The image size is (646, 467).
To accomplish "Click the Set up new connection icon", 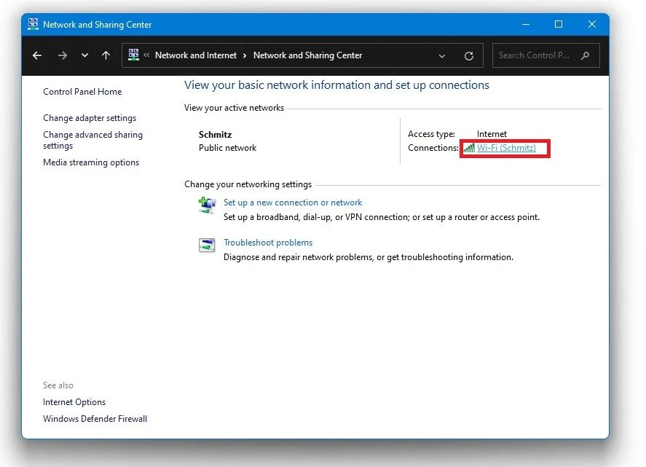I will coord(207,205).
